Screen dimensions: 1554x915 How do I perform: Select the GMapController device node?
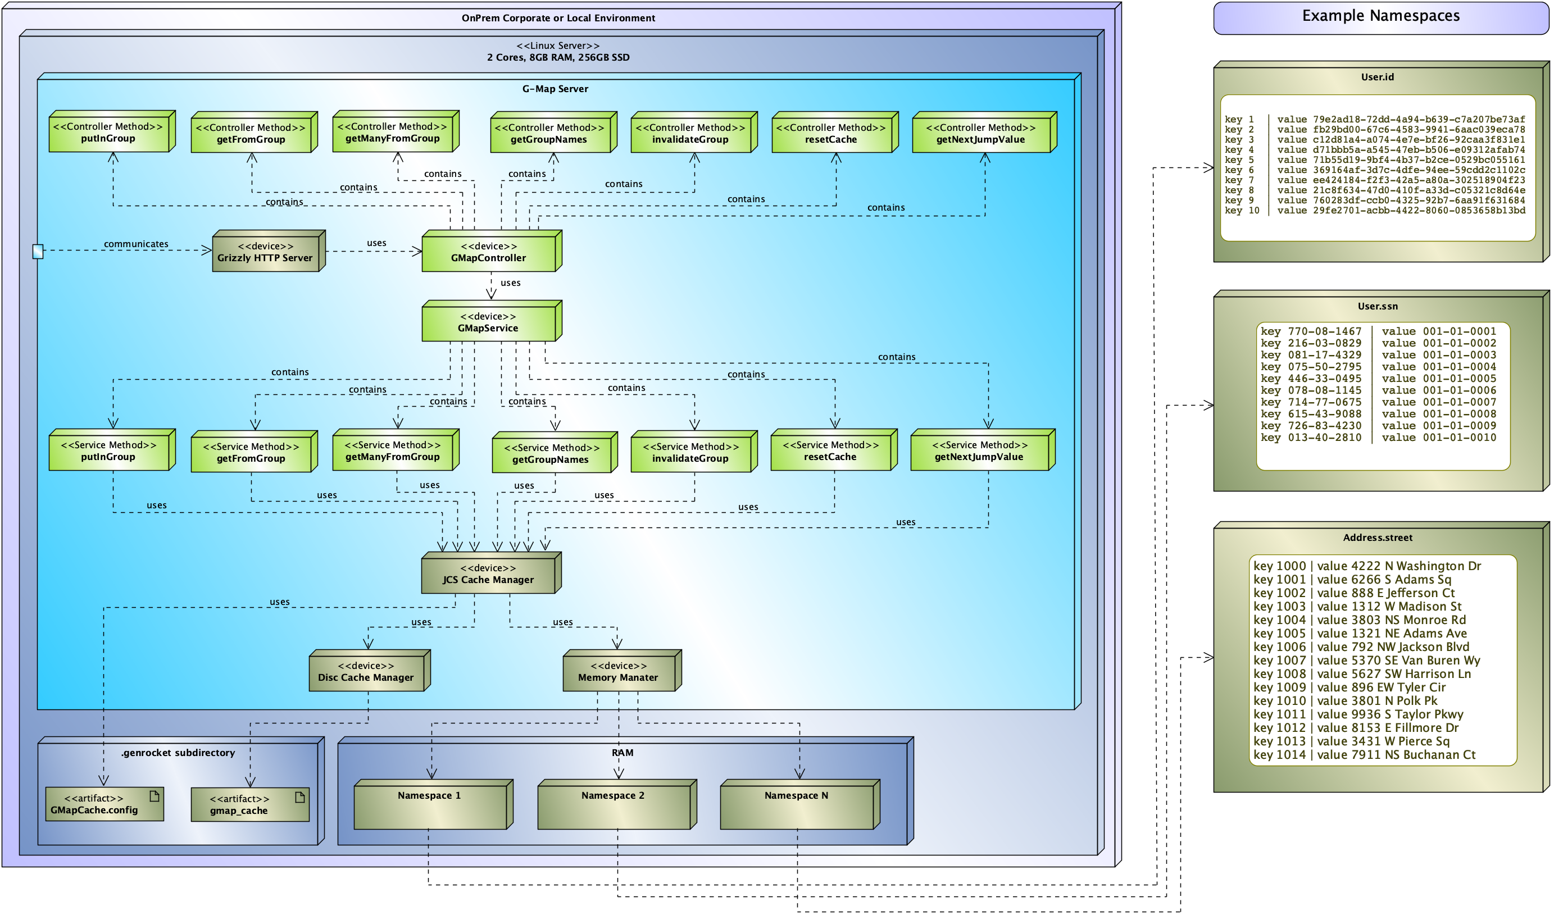coord(489,253)
